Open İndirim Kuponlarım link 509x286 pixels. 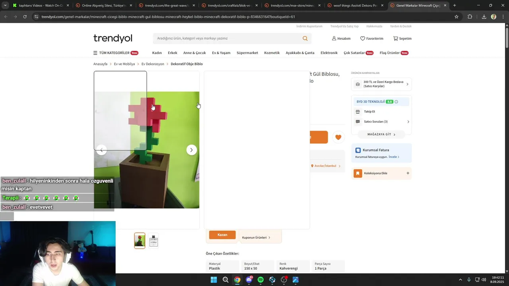(309, 26)
